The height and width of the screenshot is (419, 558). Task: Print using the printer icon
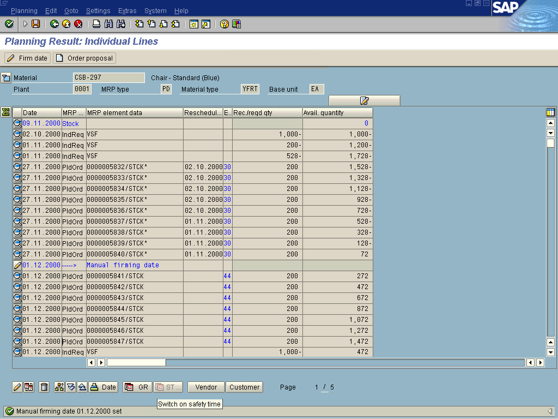(x=96, y=24)
